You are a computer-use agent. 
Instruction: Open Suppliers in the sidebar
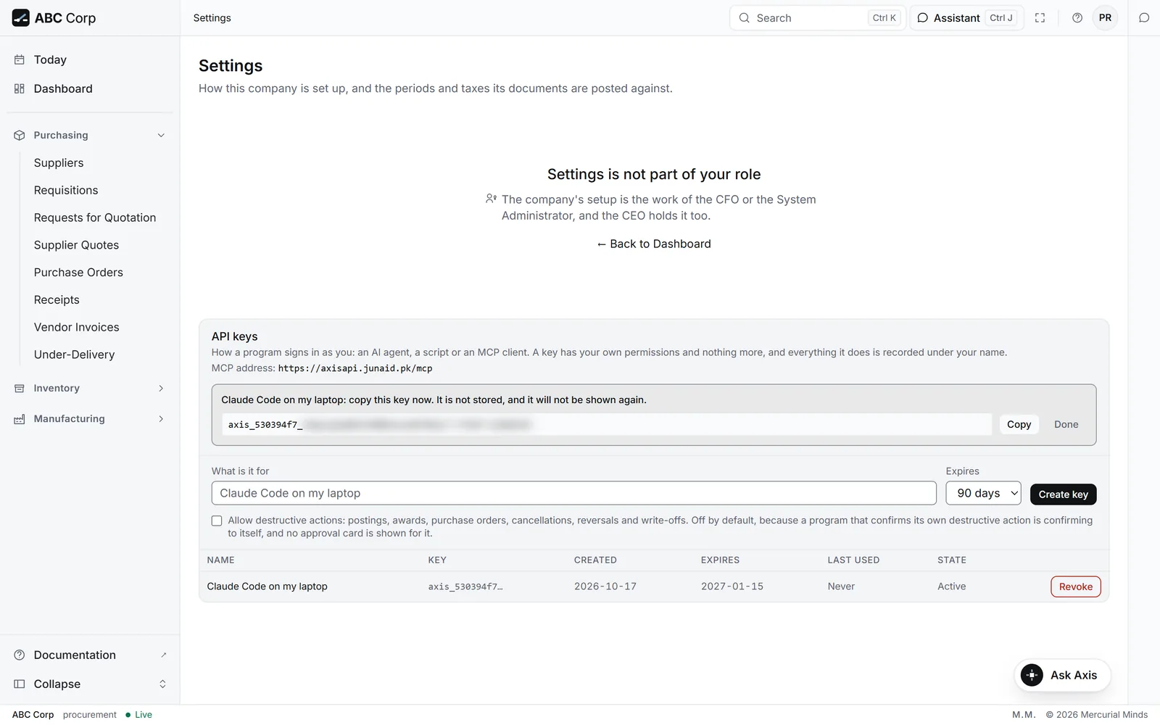point(59,163)
